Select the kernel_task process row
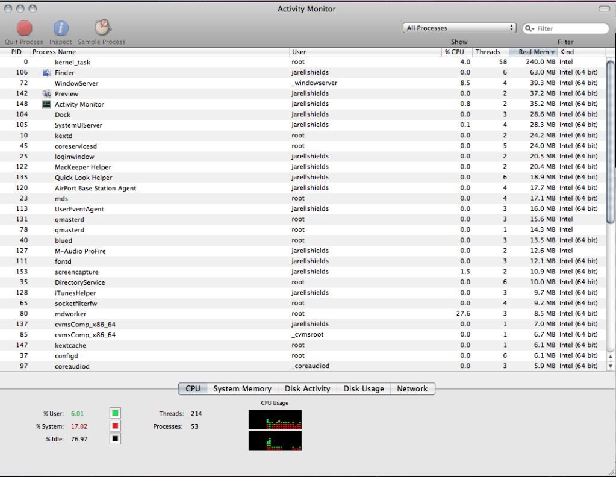Viewport: 616px width, 477px height. pos(303,62)
